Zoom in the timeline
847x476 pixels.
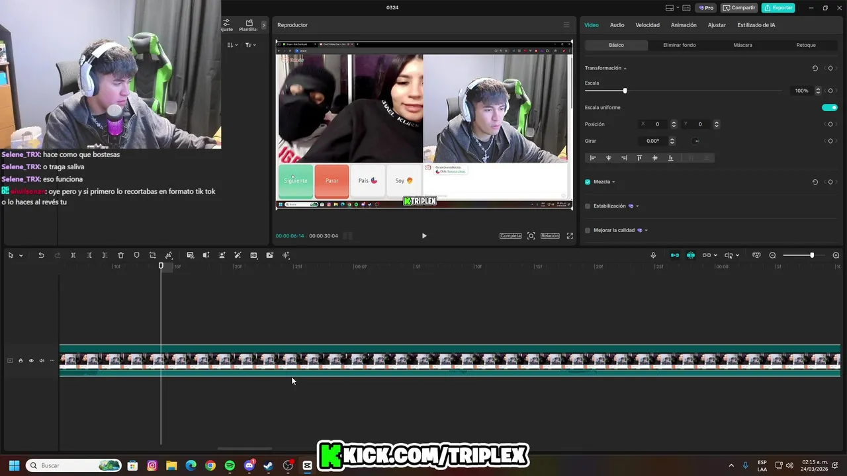click(x=836, y=255)
